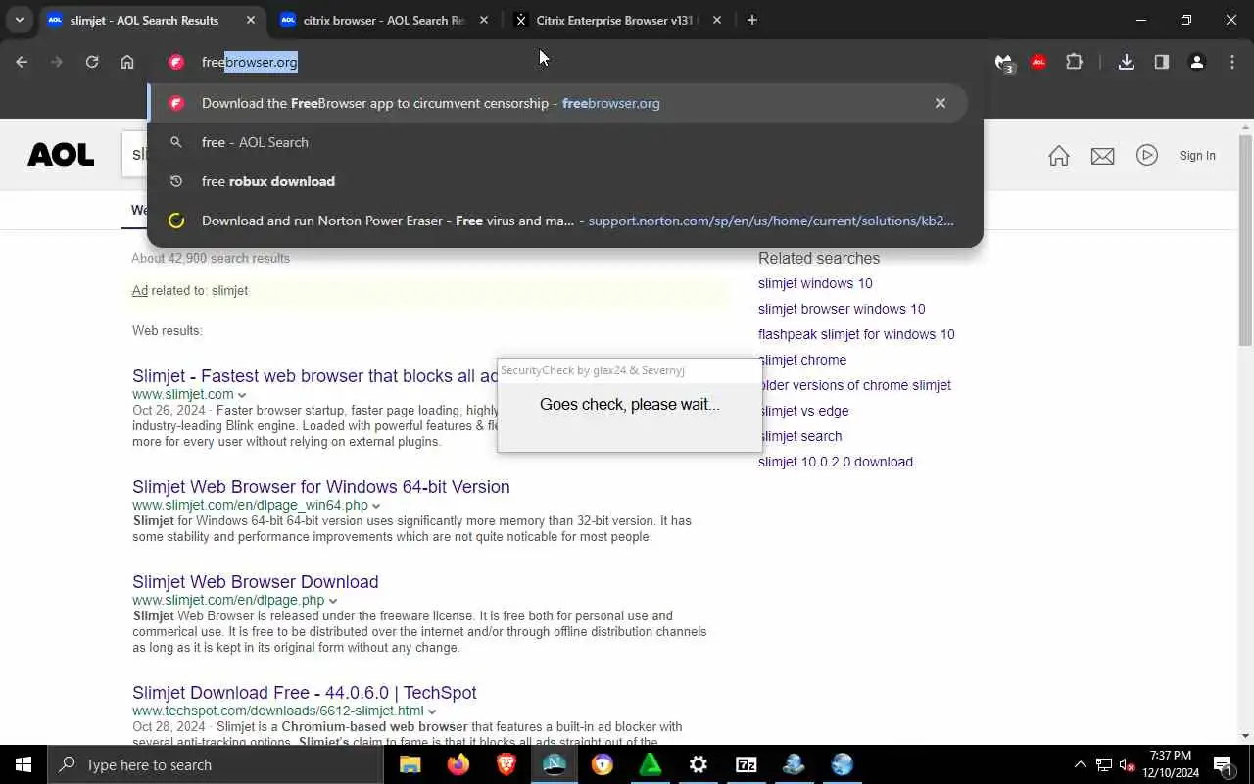Click 'older versions of chrome slimjet' link
1254x784 pixels.
click(x=856, y=385)
